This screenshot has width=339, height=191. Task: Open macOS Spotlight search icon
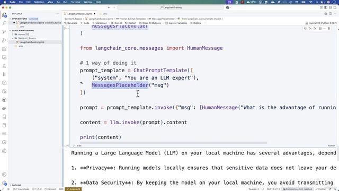tap(317, 2)
